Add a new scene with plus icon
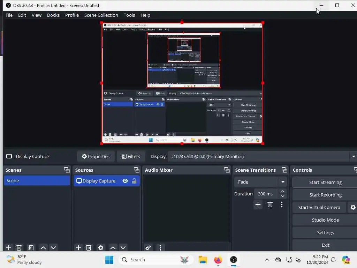The height and width of the screenshot is (268, 357). (x=9, y=247)
